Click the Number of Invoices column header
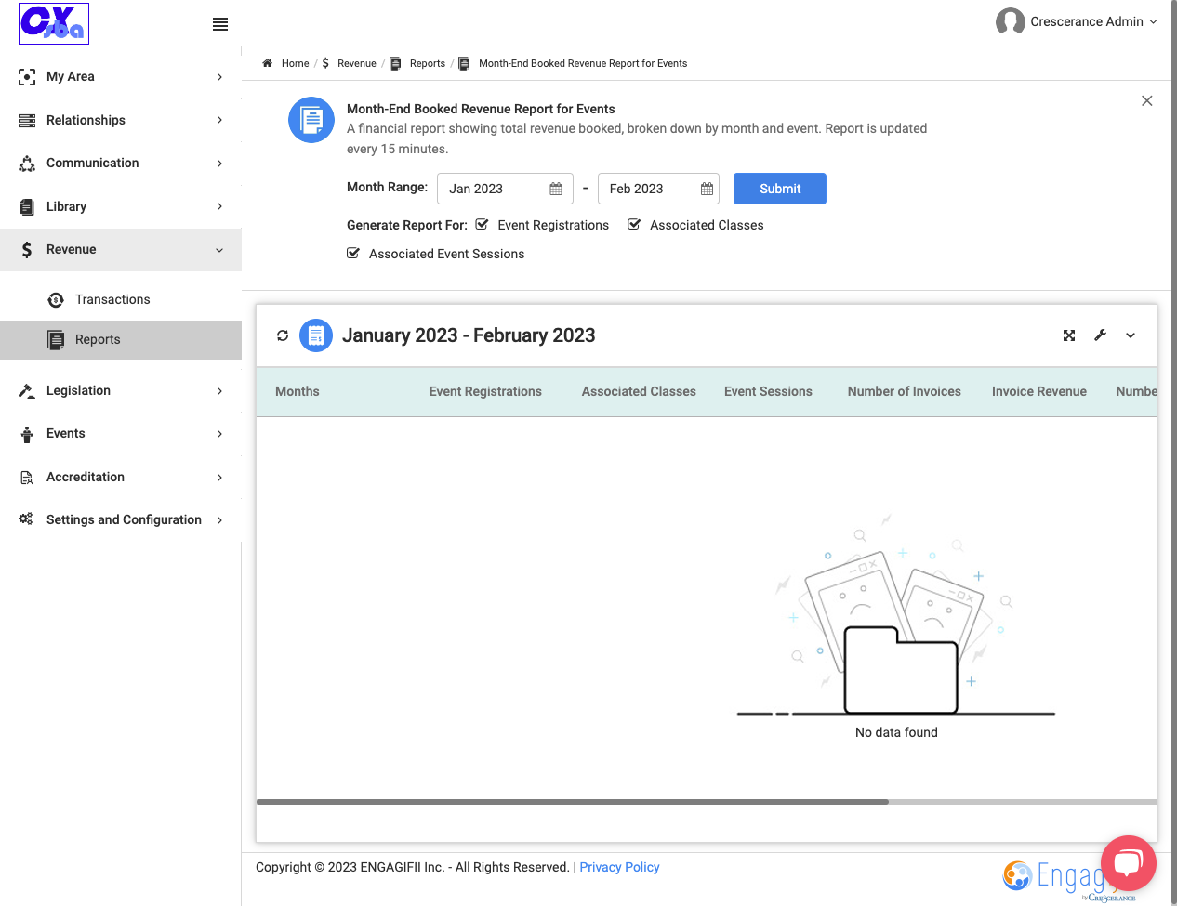Viewport: 1177px width, 906px height. [905, 391]
